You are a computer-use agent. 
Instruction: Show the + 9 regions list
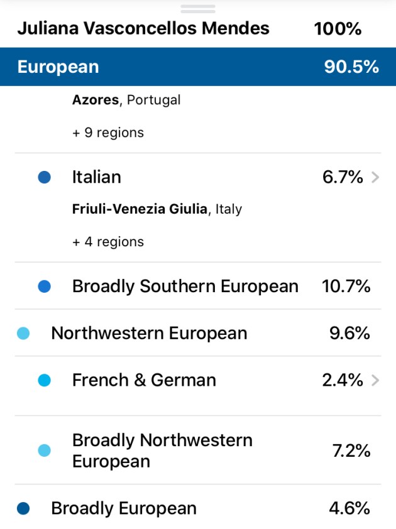coord(107,133)
